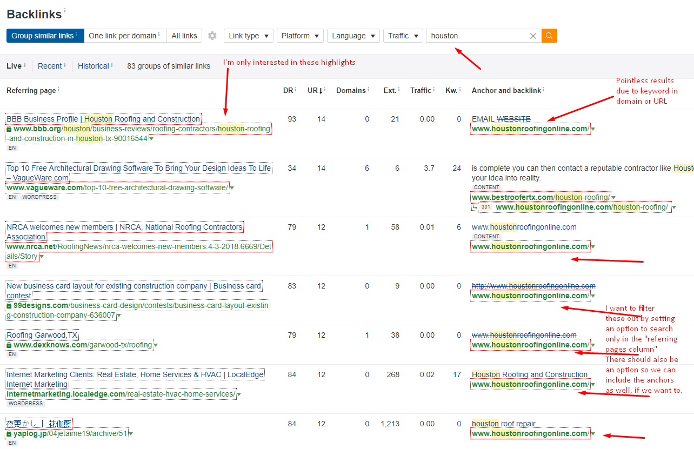Expand the arrow after the yaplog.jp URL
The width and height of the screenshot is (694, 449).
(131, 434)
